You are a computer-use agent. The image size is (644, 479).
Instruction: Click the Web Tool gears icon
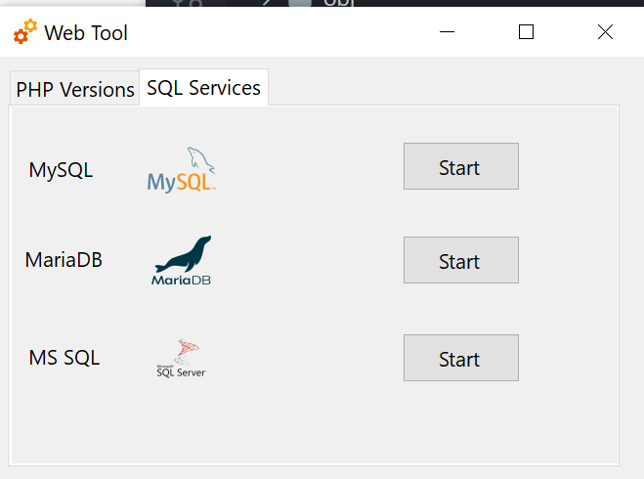[25, 31]
